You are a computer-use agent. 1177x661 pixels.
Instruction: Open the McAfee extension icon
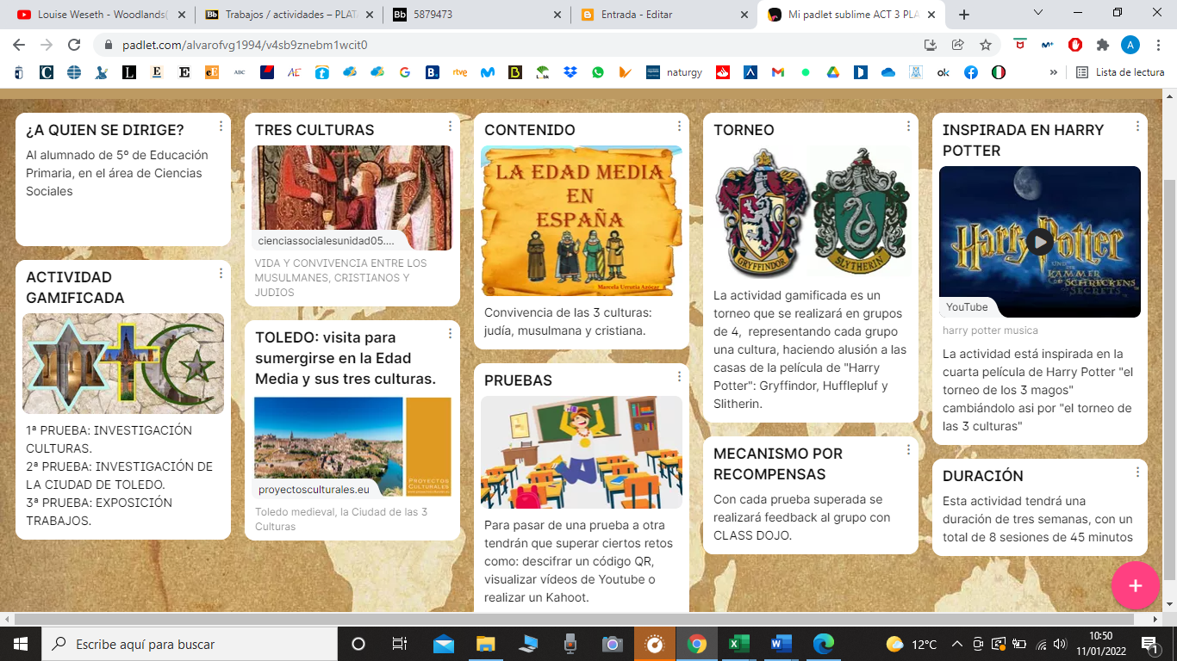click(x=1020, y=45)
